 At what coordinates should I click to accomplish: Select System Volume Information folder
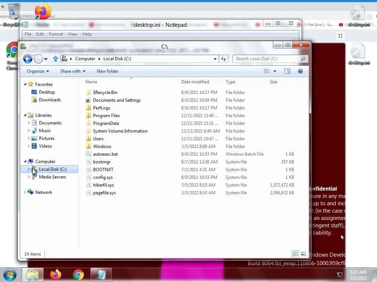(120, 131)
